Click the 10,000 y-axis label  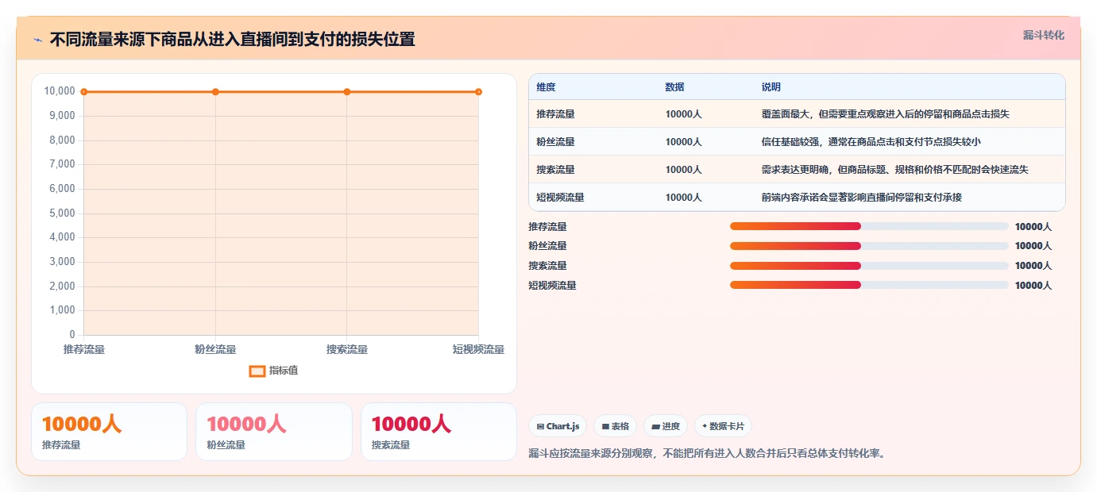pos(60,91)
